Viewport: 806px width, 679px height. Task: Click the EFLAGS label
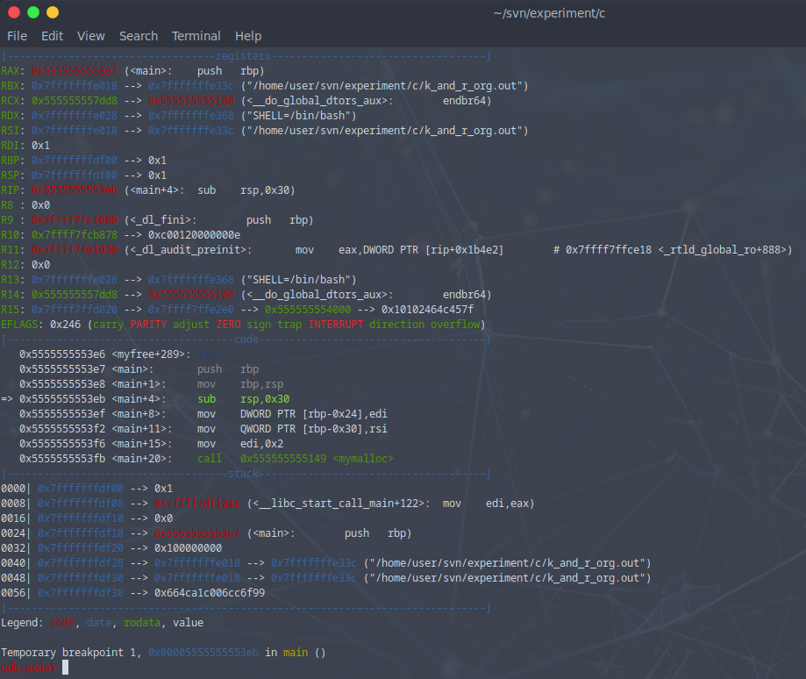(x=19, y=325)
